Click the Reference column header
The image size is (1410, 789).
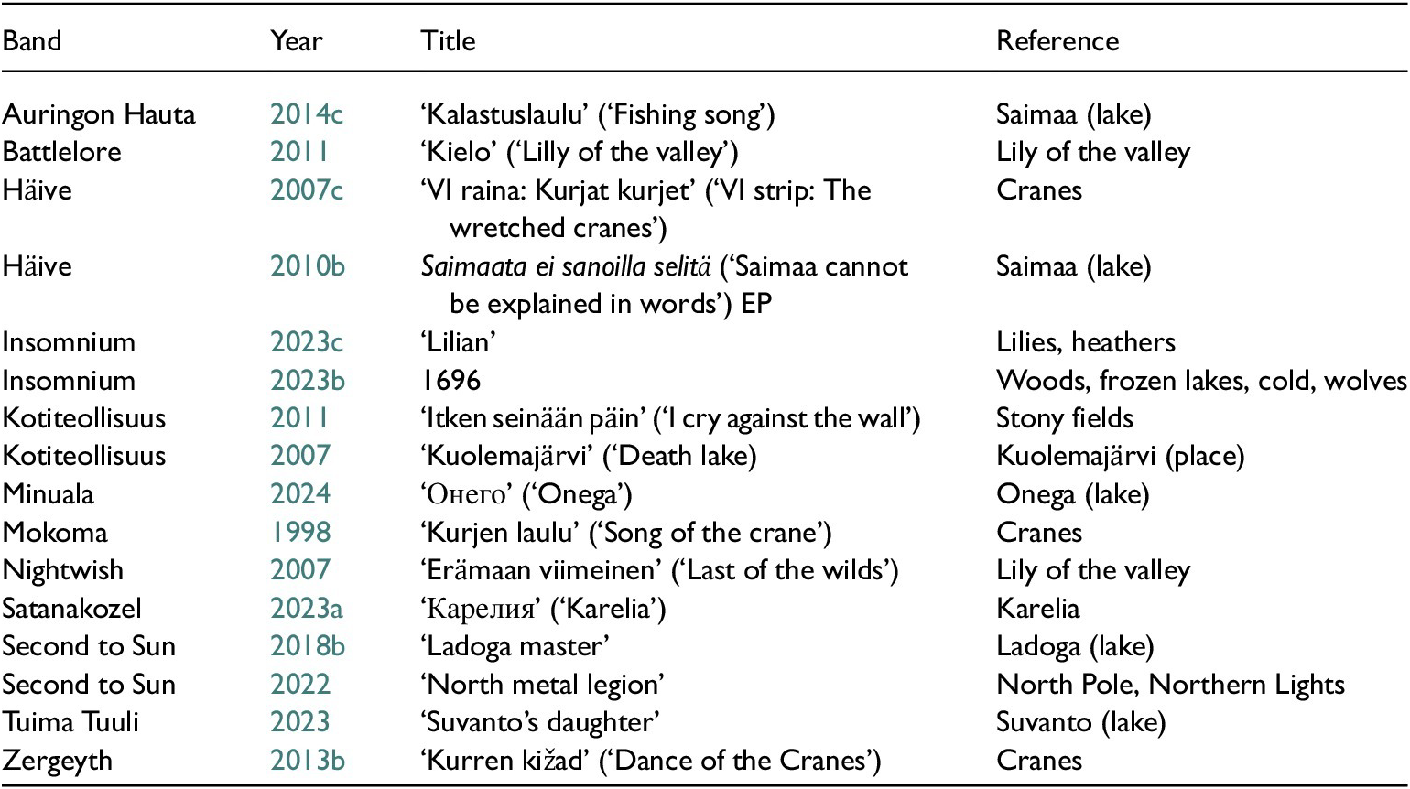pyautogui.click(x=1057, y=41)
